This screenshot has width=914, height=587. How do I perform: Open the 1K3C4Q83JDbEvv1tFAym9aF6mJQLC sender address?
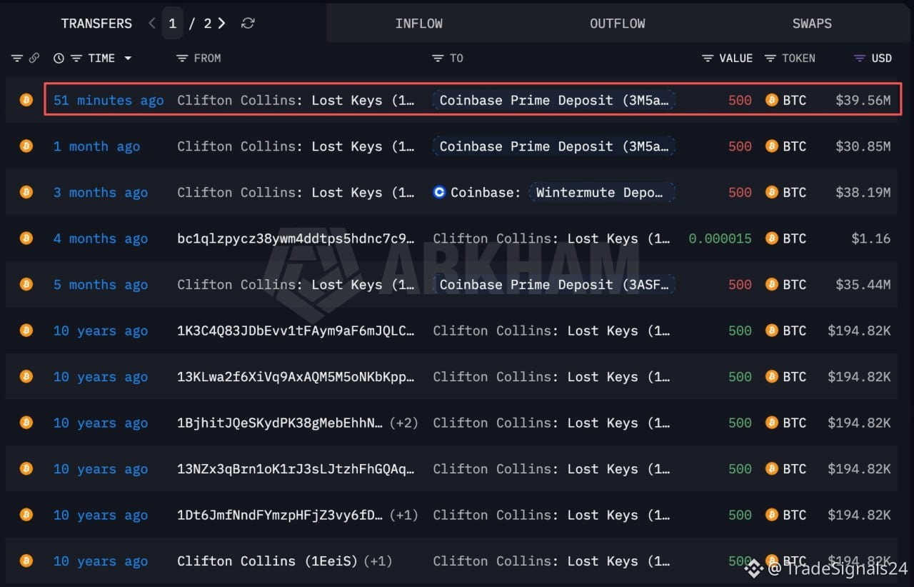[x=296, y=331]
